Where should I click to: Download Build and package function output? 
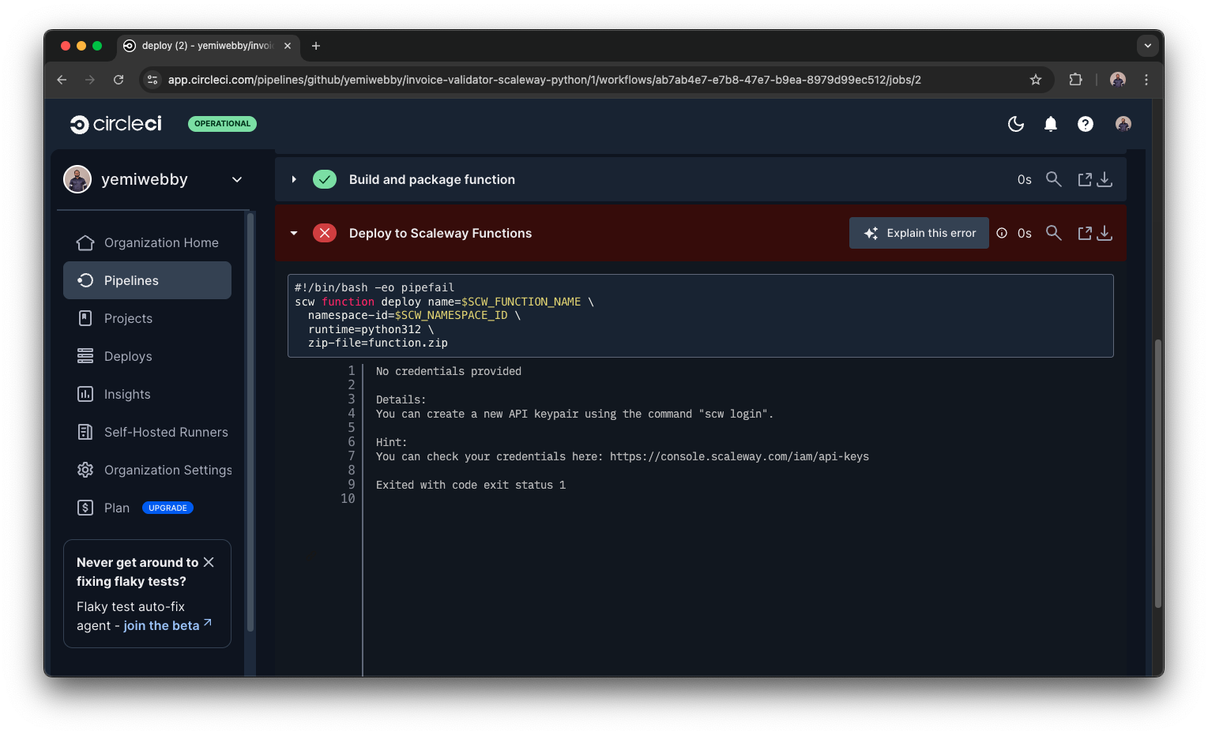tap(1105, 179)
